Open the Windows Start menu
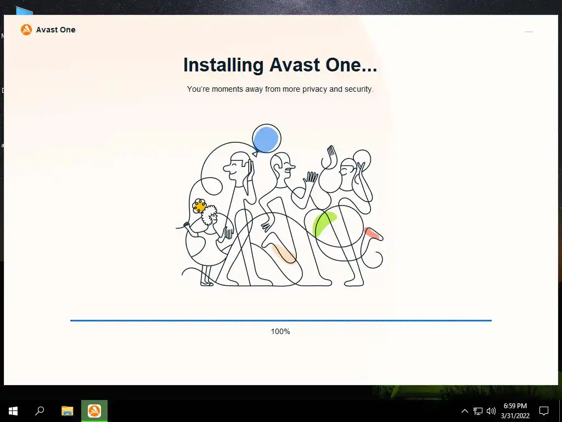Image resolution: width=562 pixels, height=422 pixels. pyautogui.click(x=13, y=411)
